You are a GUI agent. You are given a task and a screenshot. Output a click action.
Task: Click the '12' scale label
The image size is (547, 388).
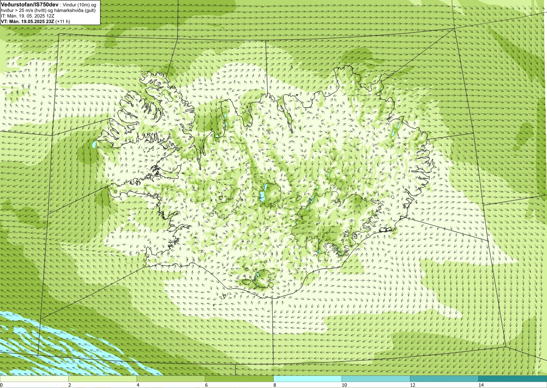[x=412, y=385]
